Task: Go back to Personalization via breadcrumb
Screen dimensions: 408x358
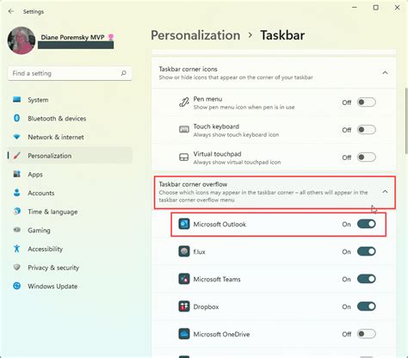Action: [x=195, y=35]
